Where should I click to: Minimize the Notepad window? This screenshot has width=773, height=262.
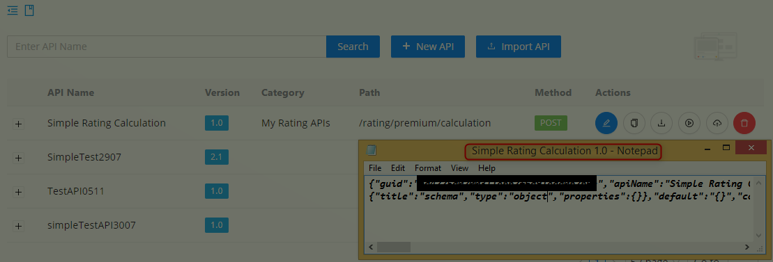[x=707, y=148]
